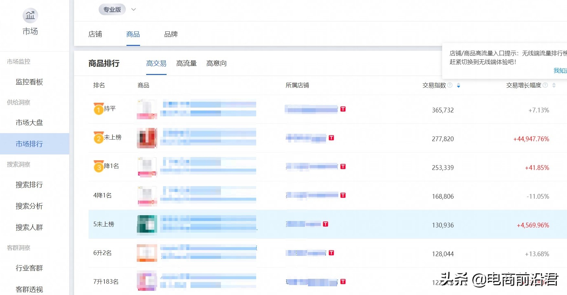The image size is (567, 295).
Task: Select the 高流量 ranking tab
Action: pos(186,64)
